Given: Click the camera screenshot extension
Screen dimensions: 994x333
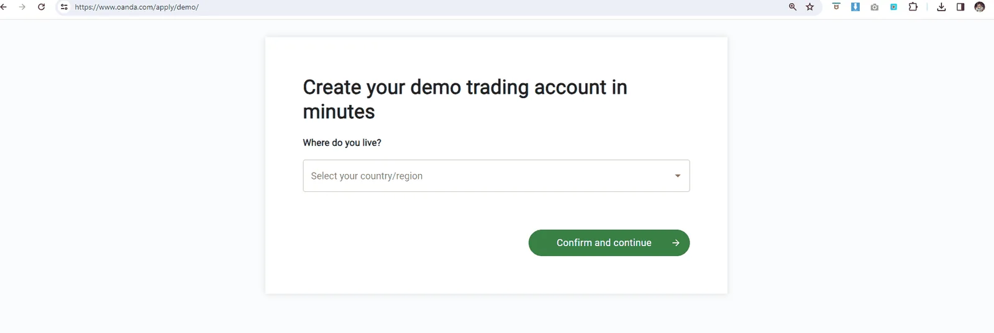Looking at the screenshot, I should [875, 7].
